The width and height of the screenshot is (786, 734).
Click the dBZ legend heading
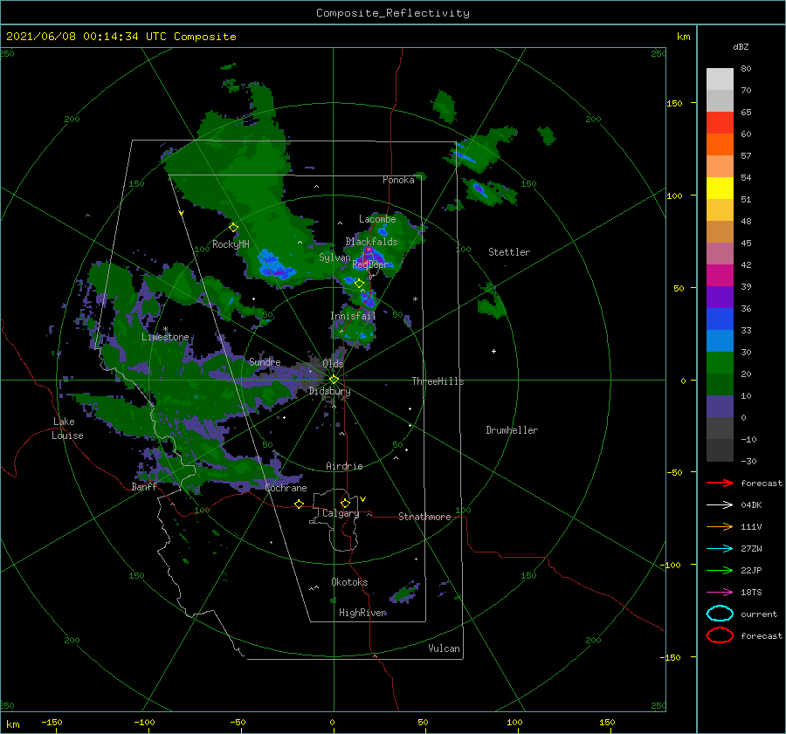pos(741,46)
